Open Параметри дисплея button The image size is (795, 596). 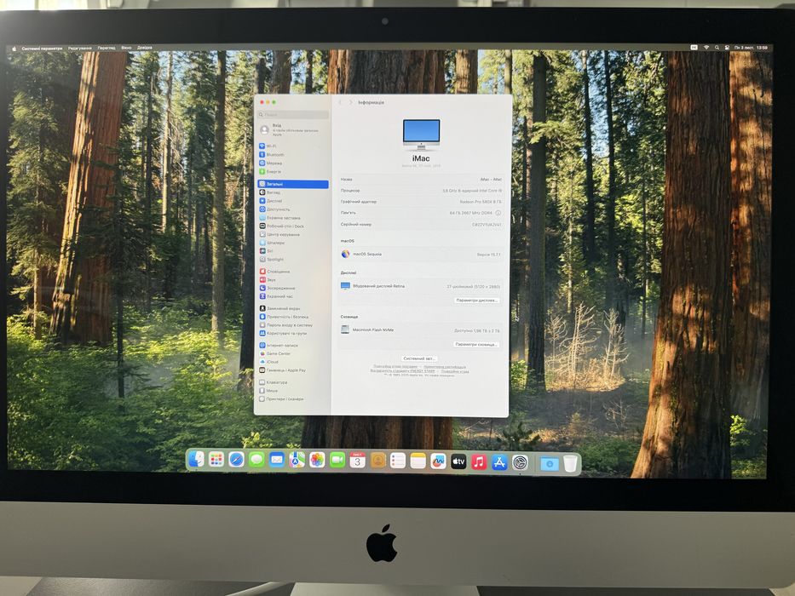pyautogui.click(x=476, y=301)
